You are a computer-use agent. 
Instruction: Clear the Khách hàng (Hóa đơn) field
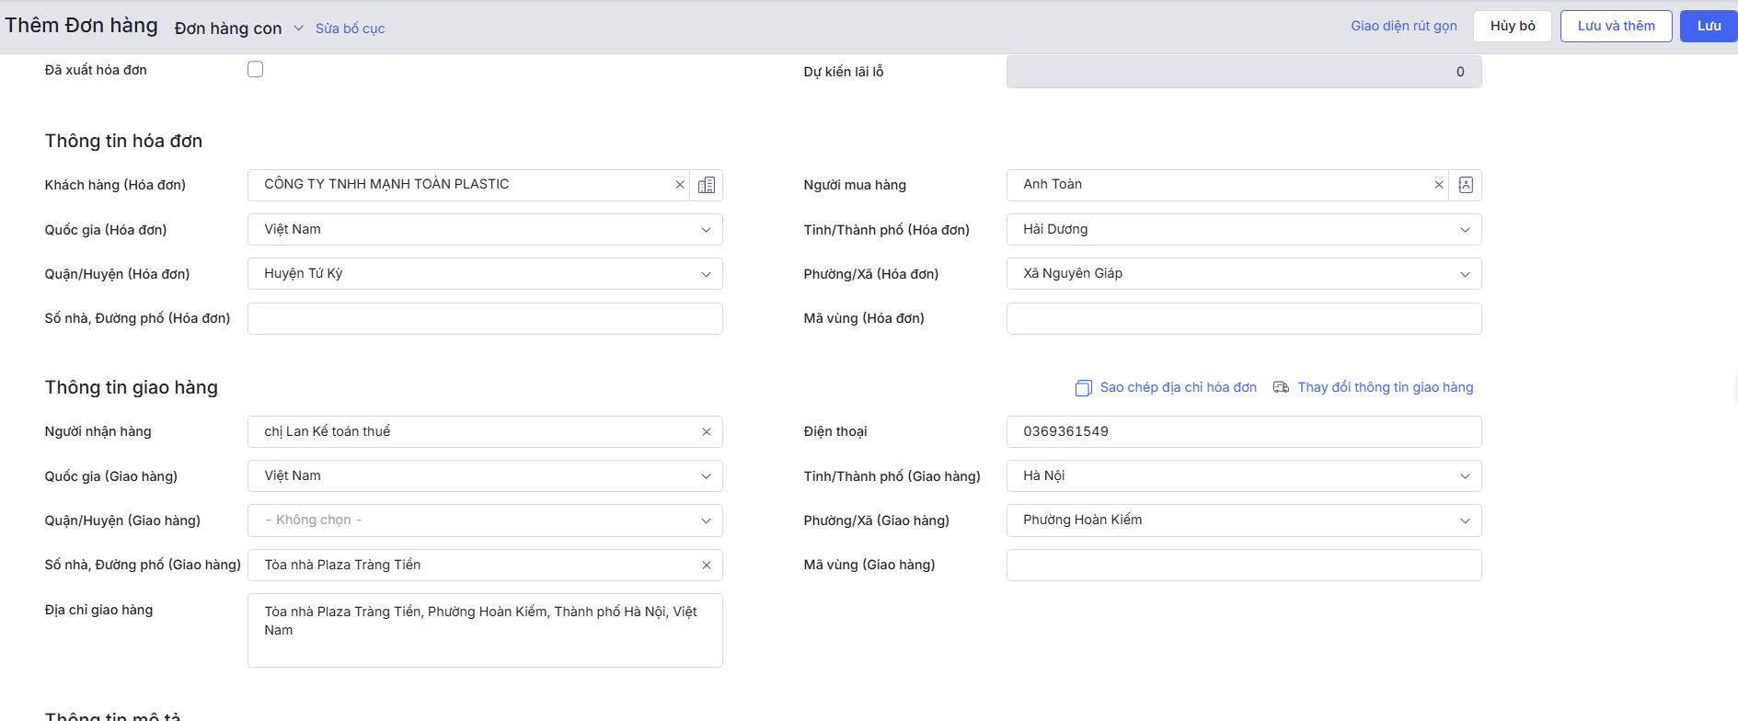point(680,185)
